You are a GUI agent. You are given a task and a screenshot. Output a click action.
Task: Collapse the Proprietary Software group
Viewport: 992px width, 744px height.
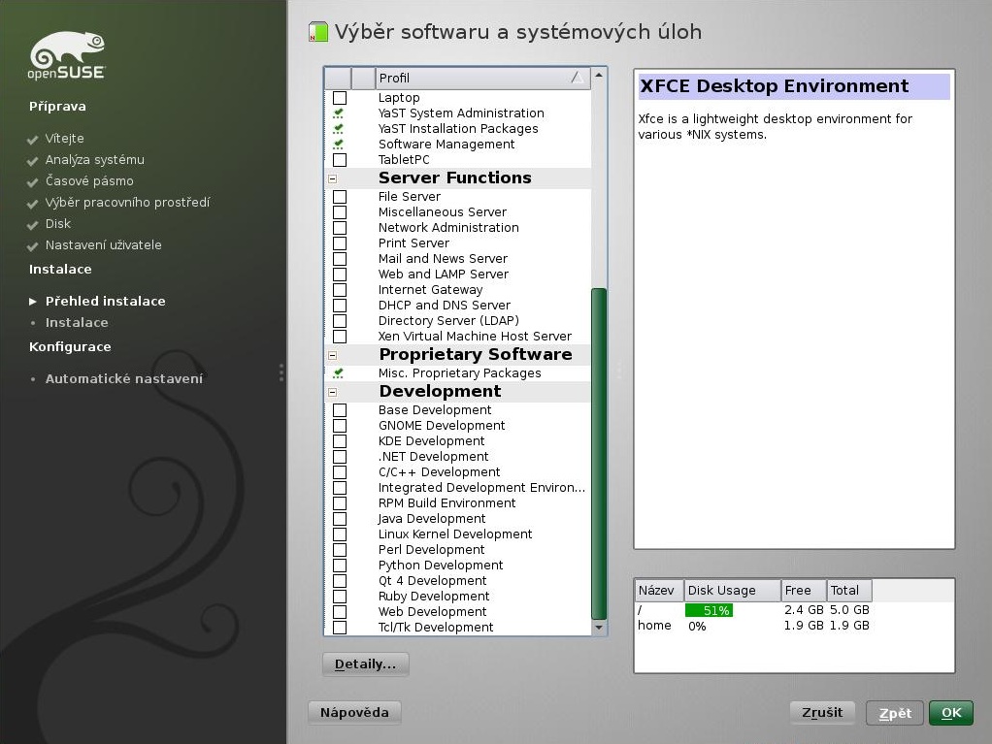333,355
